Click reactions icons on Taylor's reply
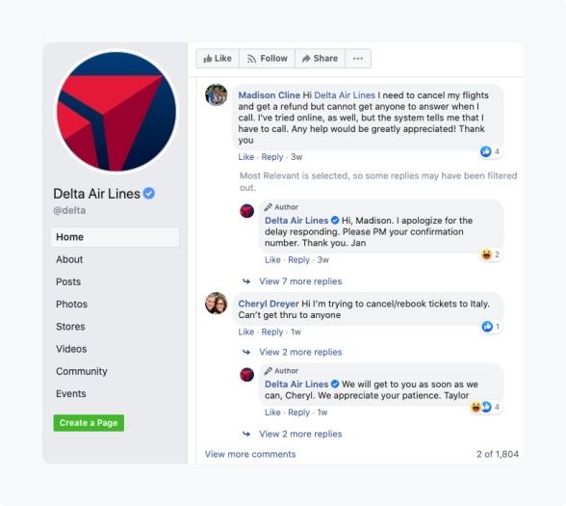This screenshot has width=566, height=506. pyautogui.click(x=481, y=407)
